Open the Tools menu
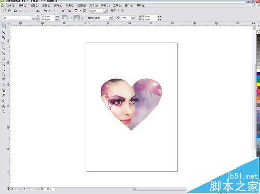 pos(117,6)
